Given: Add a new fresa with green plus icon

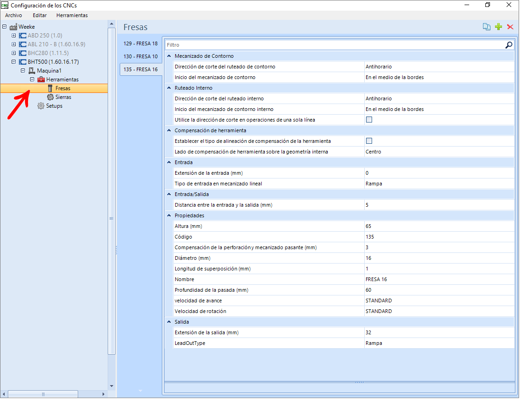Looking at the screenshot, I should click(498, 27).
